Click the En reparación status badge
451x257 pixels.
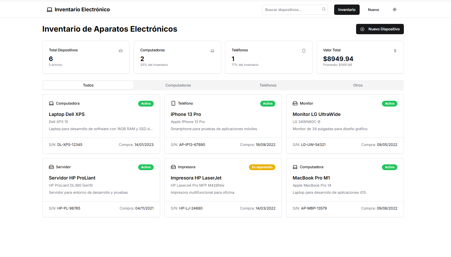pos(262,167)
